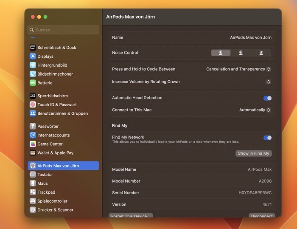Click the model number A2096
The image size is (297, 229).
(265, 181)
